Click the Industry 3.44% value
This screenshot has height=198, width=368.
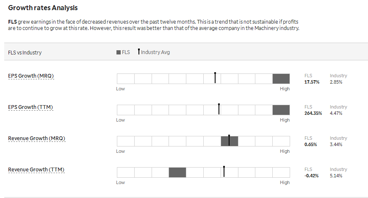pos(336,144)
